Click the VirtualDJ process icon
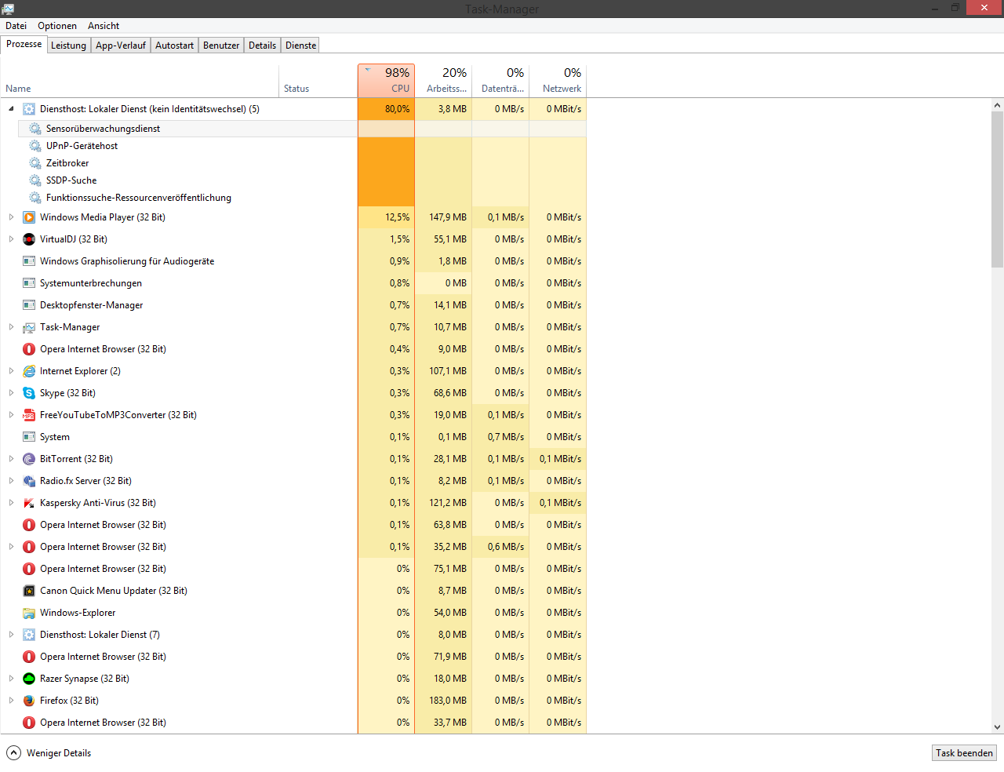 pos(29,239)
